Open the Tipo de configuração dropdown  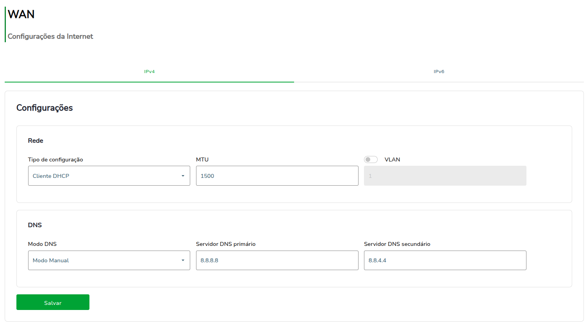click(x=109, y=176)
